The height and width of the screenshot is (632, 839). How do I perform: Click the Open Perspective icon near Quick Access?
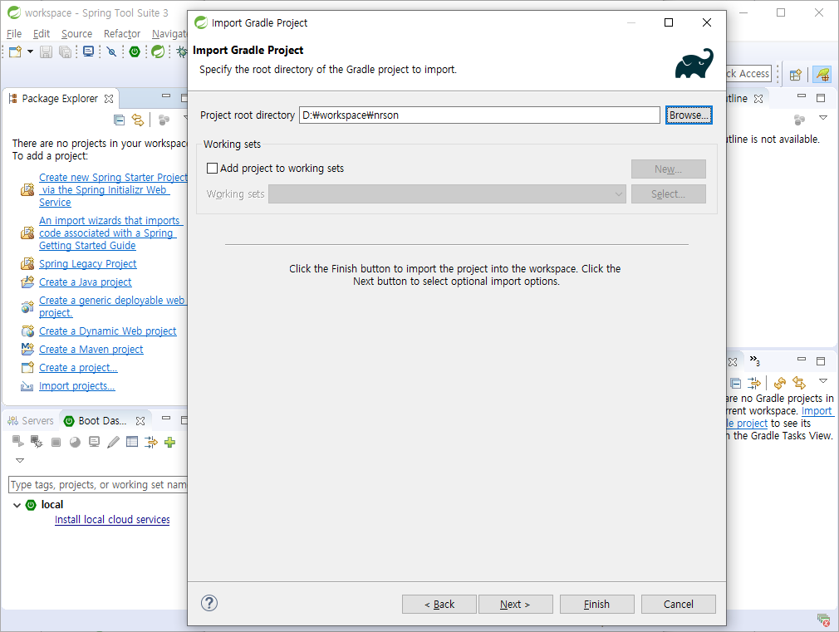click(796, 75)
